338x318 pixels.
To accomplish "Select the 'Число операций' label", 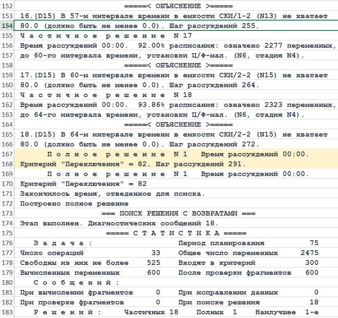I will click(x=52, y=253).
